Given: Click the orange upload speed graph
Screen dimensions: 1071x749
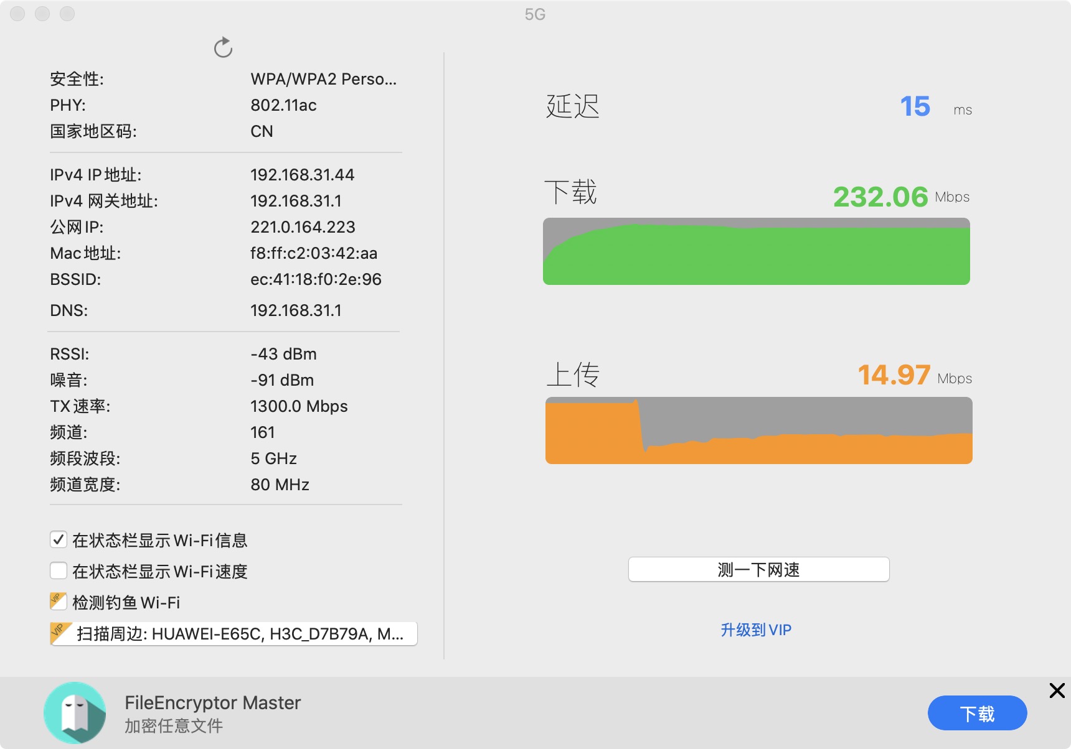Looking at the screenshot, I should tap(758, 430).
